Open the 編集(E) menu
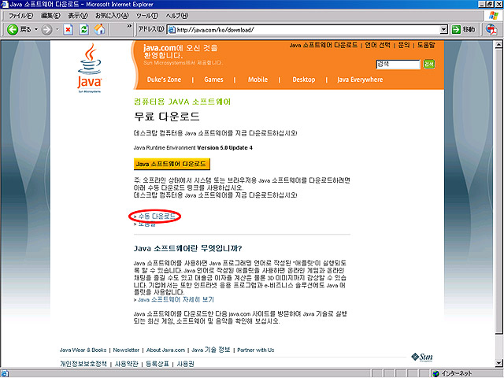504x378 pixels. (50, 16)
